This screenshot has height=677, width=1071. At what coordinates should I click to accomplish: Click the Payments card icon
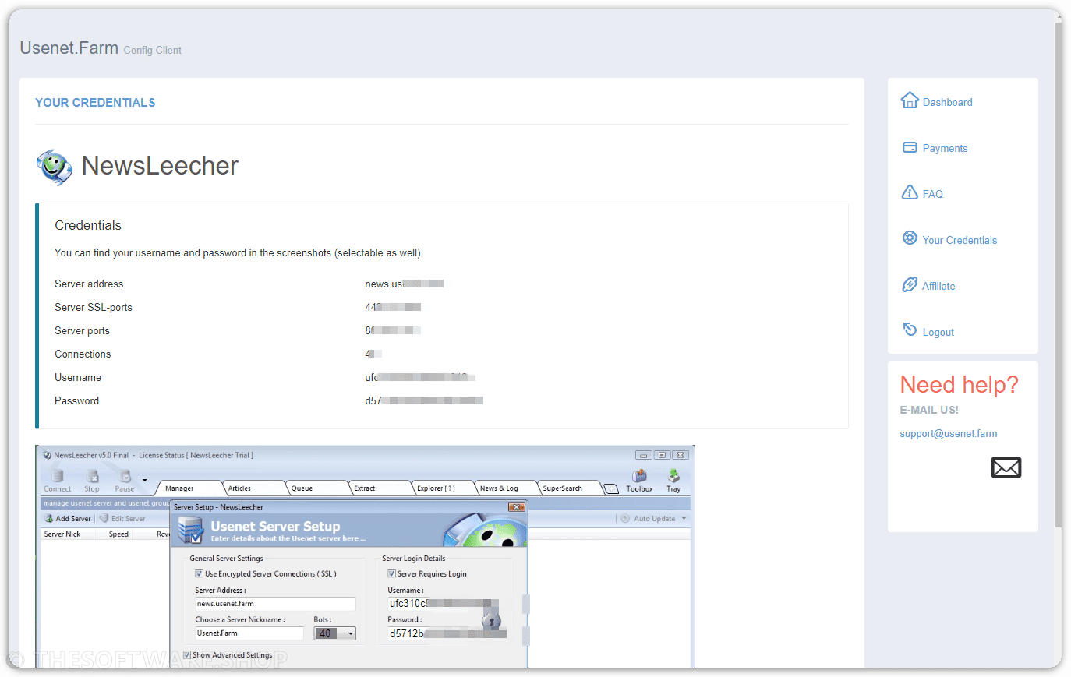(x=910, y=147)
